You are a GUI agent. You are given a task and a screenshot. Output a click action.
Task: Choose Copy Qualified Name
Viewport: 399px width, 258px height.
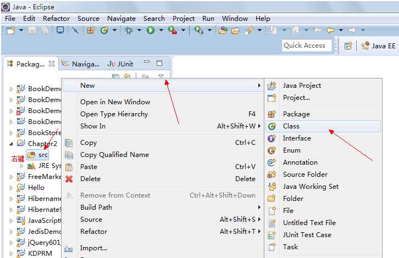pos(163,155)
